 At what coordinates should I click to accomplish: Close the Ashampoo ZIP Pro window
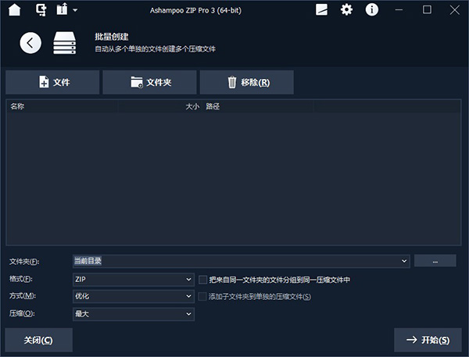(x=455, y=10)
